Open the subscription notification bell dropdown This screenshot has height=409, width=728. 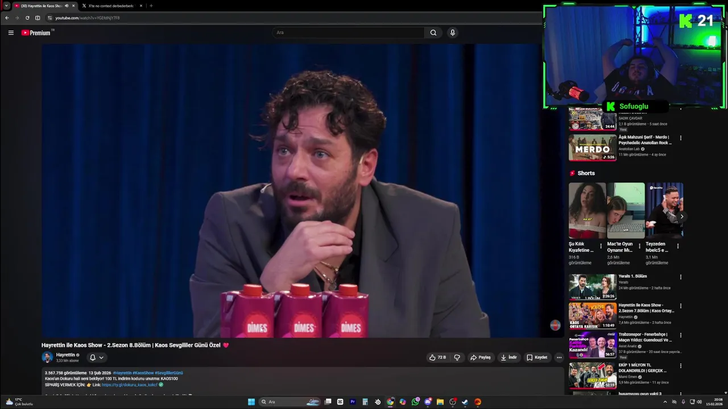click(x=97, y=357)
